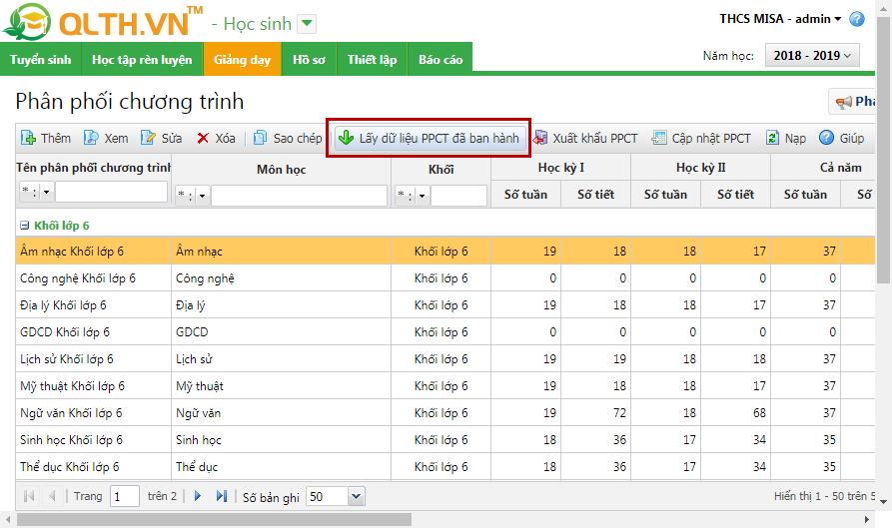Click the Xem view icon

pos(91,138)
